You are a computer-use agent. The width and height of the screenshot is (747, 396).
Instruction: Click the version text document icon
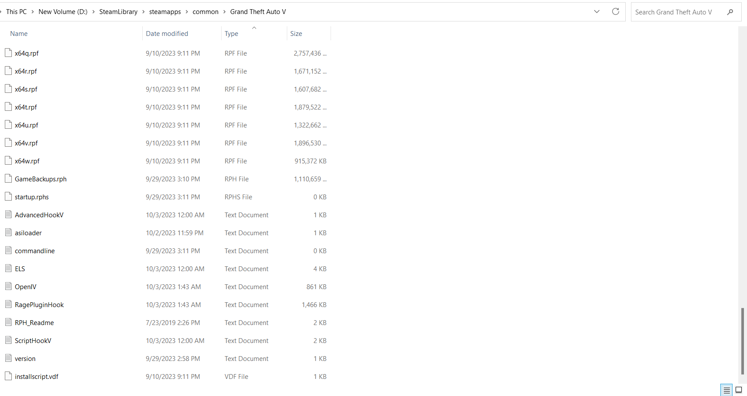click(8, 358)
